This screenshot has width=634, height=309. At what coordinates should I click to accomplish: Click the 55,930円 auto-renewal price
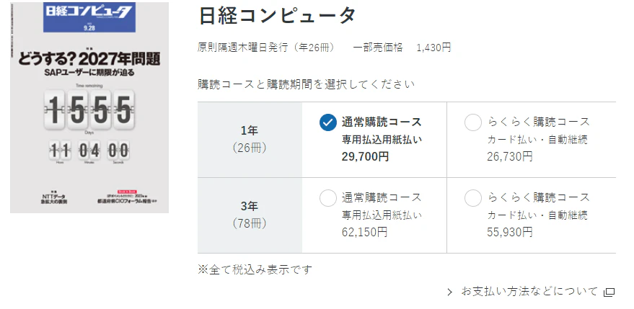(x=509, y=232)
